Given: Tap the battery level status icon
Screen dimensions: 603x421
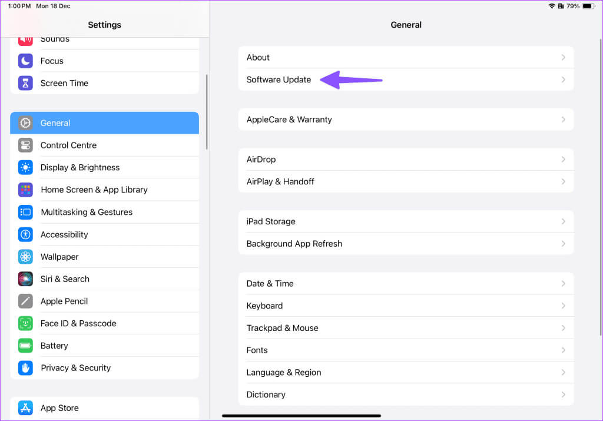Looking at the screenshot, I should [588, 6].
